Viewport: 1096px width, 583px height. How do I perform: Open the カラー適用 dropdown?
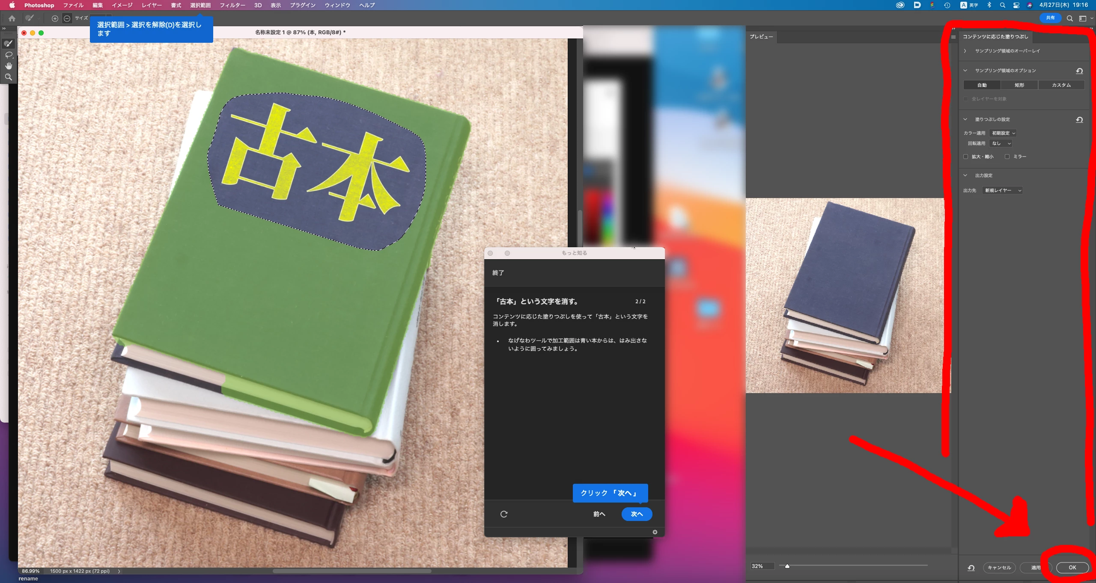click(x=1003, y=133)
